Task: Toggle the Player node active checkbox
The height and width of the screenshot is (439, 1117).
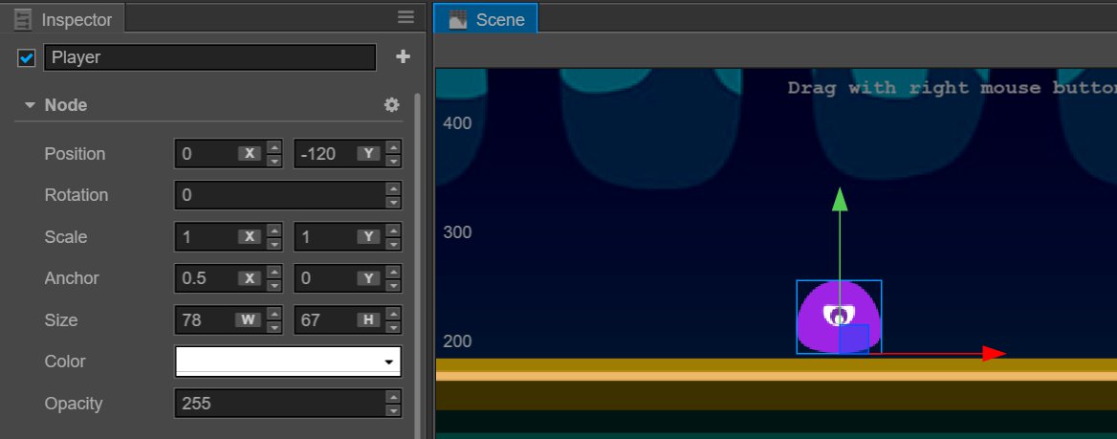Action: tap(27, 58)
